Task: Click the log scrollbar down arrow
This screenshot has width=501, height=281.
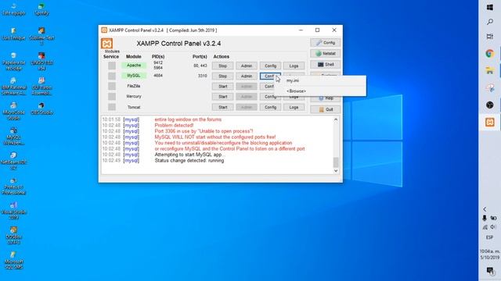Action: coord(336,171)
